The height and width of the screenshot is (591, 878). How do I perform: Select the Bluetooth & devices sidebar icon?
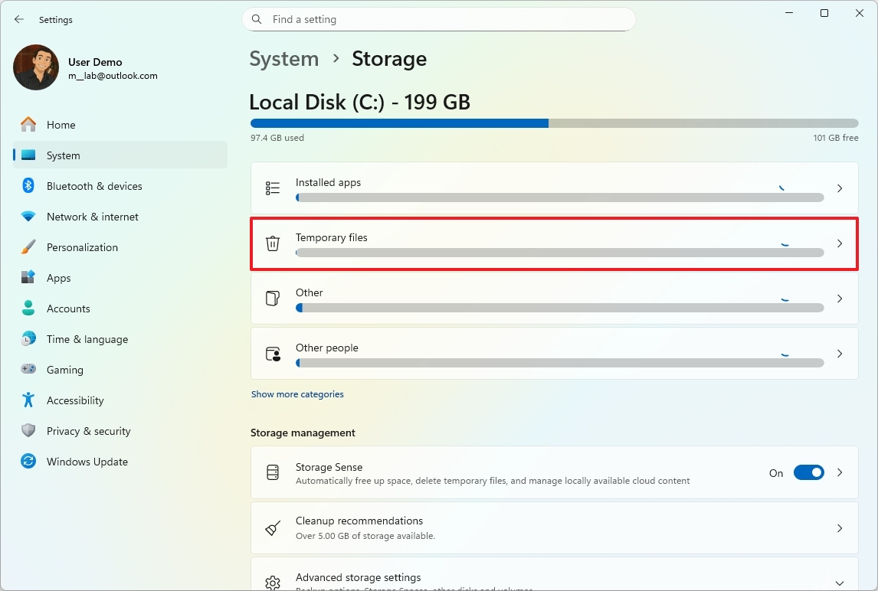(28, 186)
